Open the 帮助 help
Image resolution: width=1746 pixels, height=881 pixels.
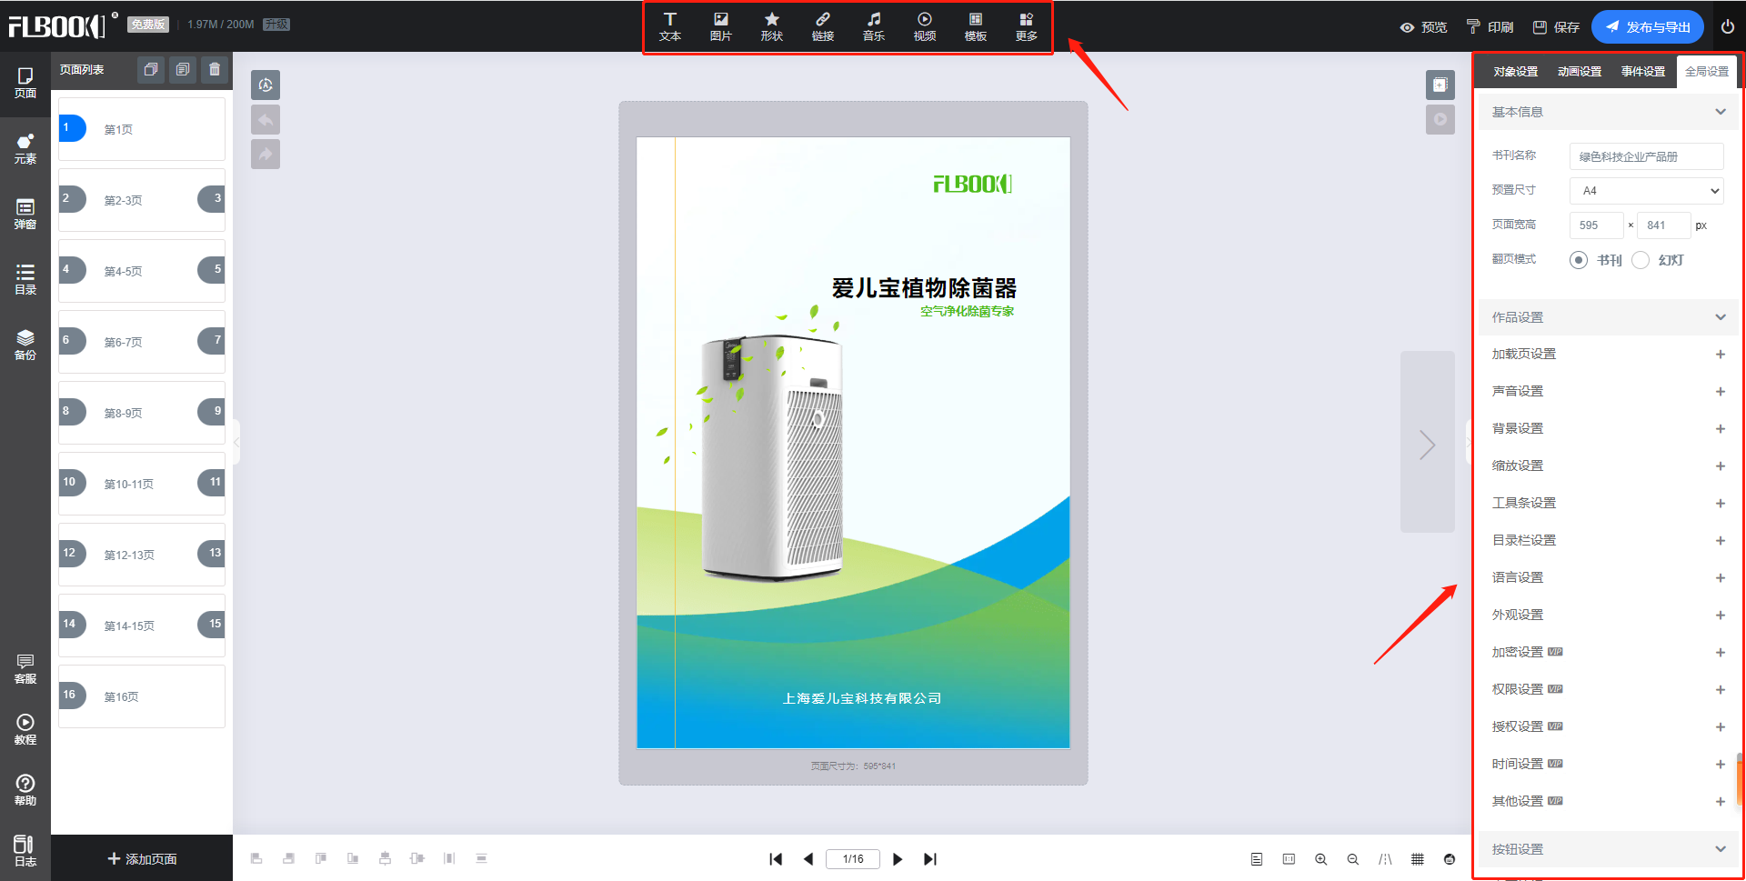25,791
